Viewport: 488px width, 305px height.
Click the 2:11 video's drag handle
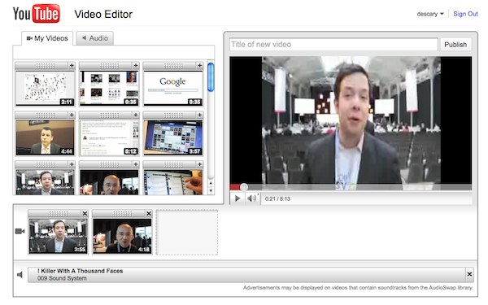(x=45, y=66)
